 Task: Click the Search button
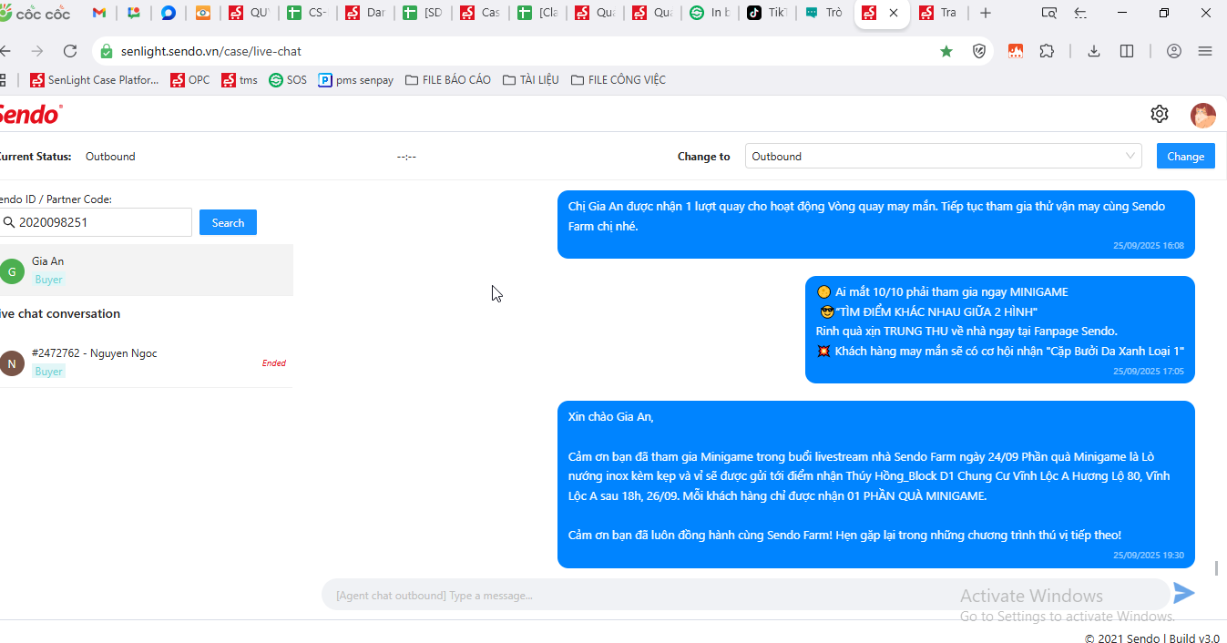228,222
